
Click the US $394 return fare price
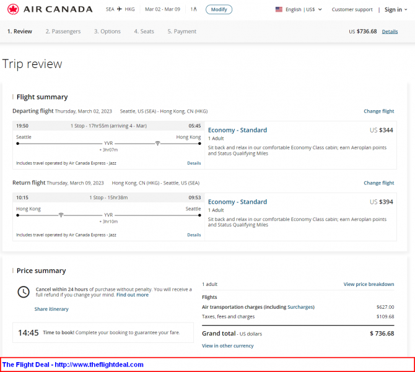pos(382,202)
